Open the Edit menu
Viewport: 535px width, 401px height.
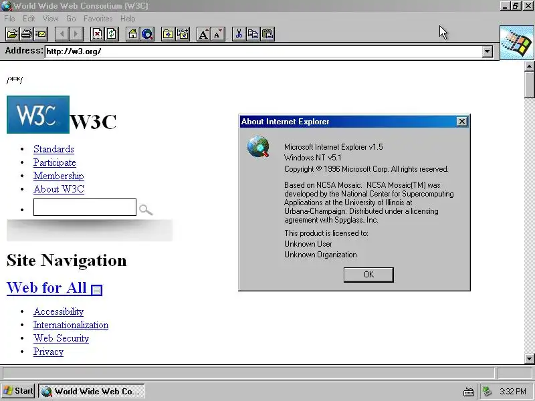click(x=29, y=19)
